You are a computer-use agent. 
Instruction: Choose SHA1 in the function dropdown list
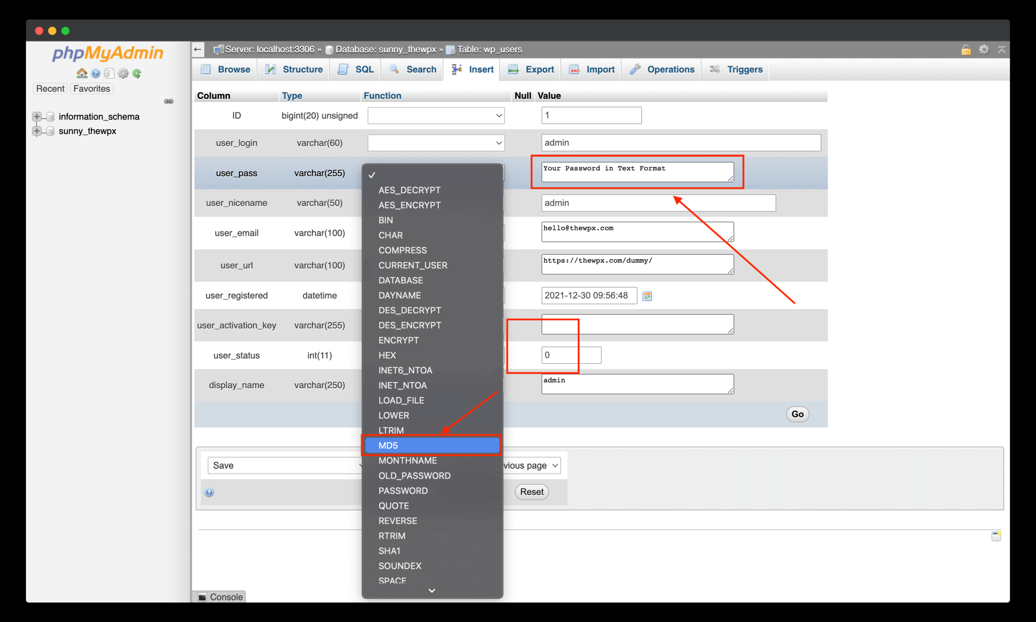tap(389, 550)
